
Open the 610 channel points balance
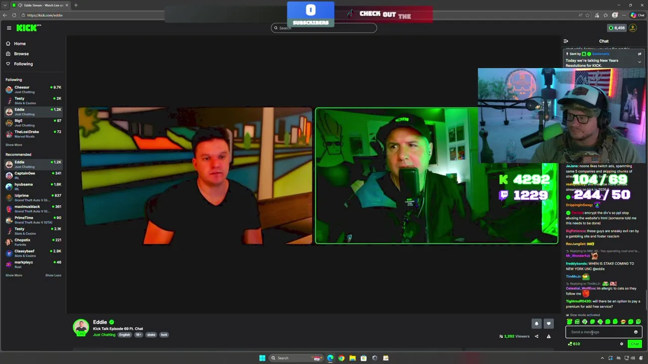574,344
